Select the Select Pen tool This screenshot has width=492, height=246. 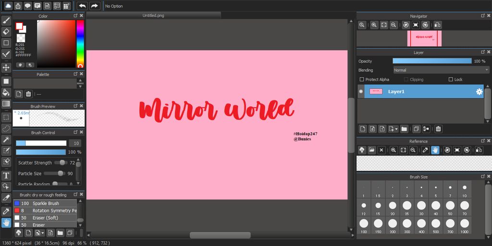click(6, 151)
